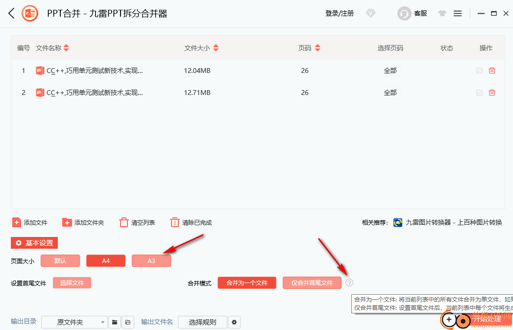513x330 pixels.
Task: Click the orange PPT app logo
Action: click(30, 13)
